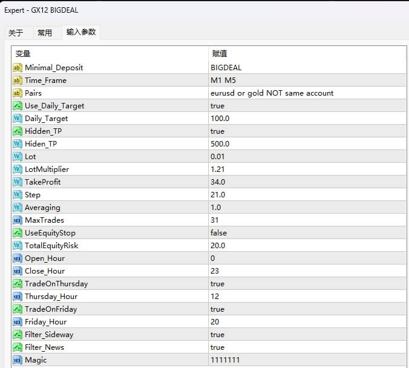Select the TotalEquityRisk variable name
This screenshot has height=368, width=409.
point(51,246)
